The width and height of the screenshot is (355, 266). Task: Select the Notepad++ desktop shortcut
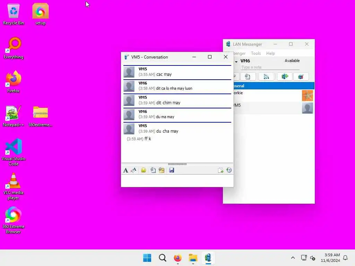point(14,116)
